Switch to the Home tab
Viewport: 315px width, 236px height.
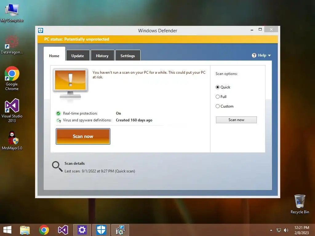point(54,56)
